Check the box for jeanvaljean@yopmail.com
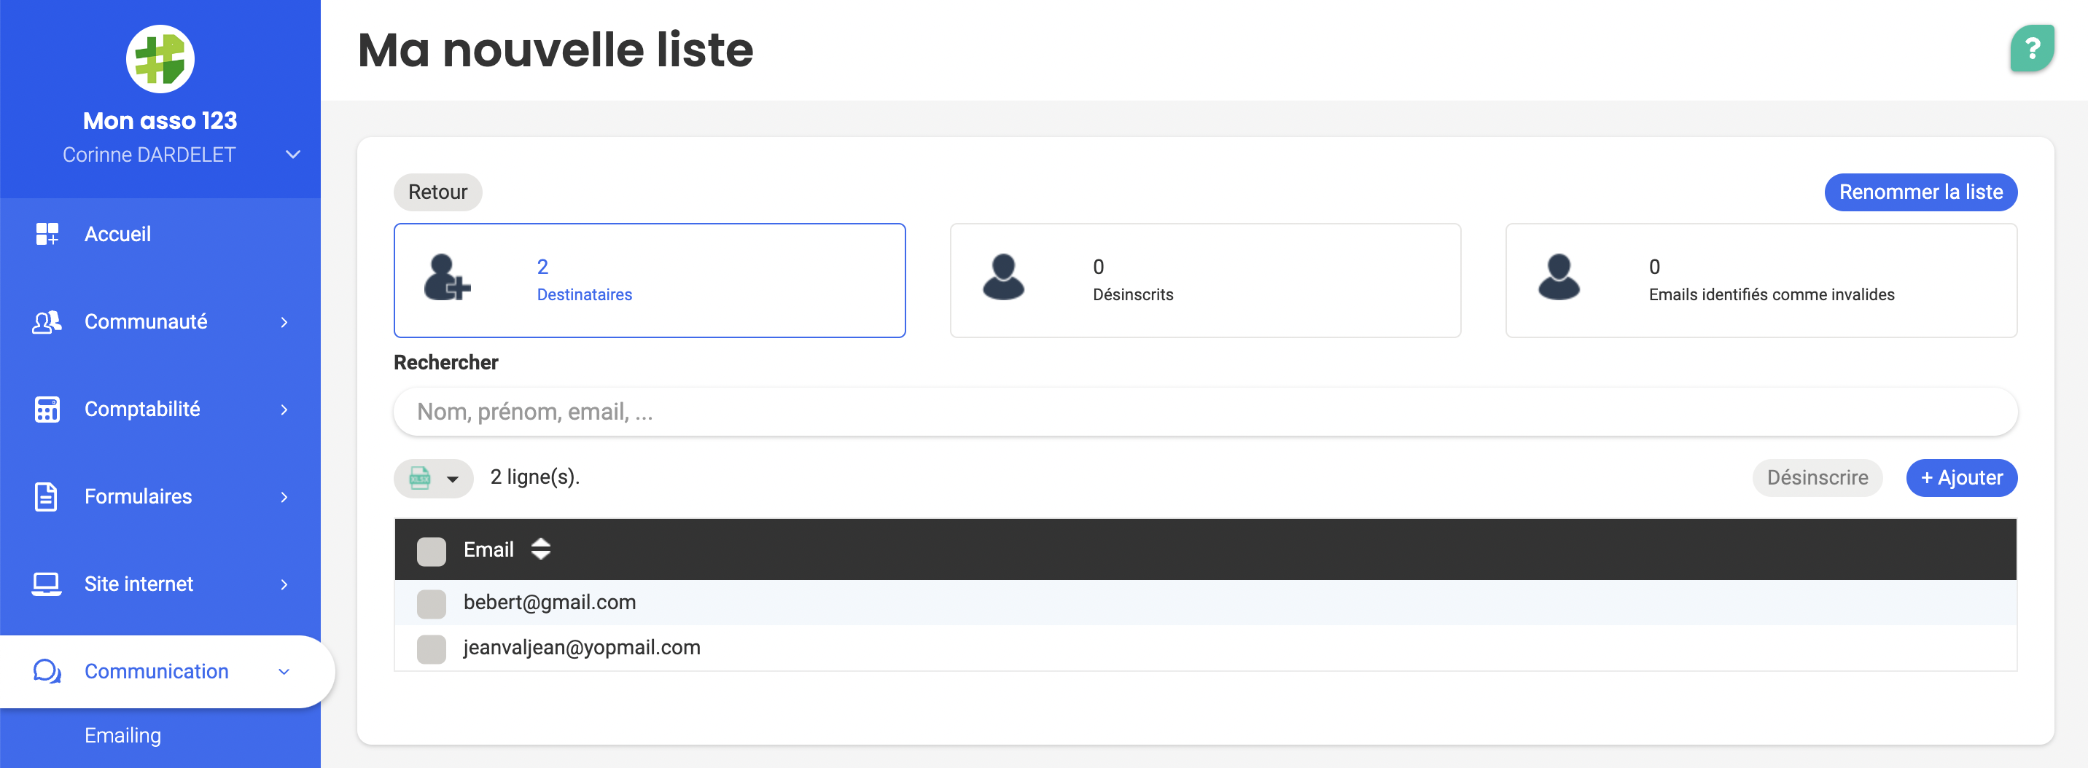Image resolution: width=2088 pixels, height=768 pixels. pyautogui.click(x=431, y=649)
